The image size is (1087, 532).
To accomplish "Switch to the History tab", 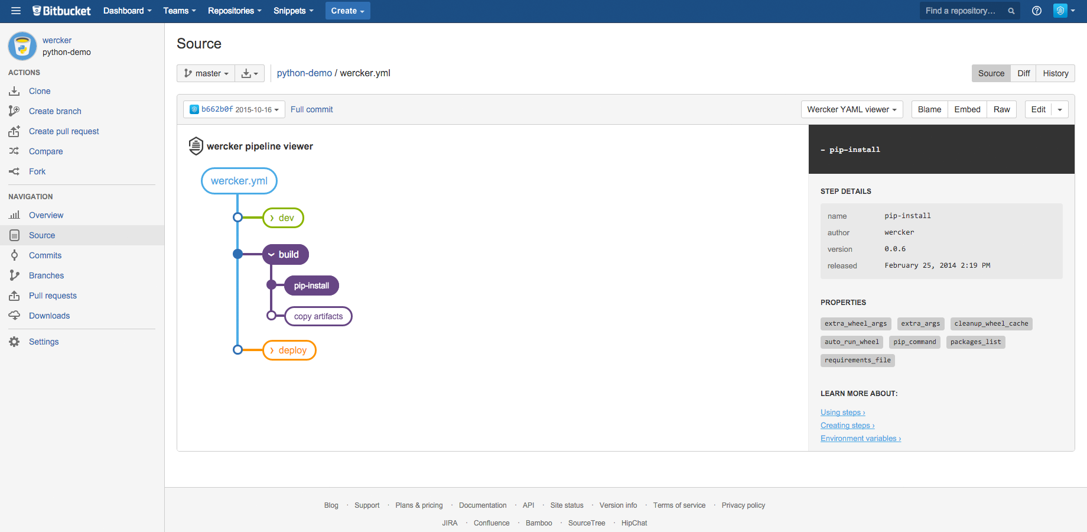I will tap(1056, 73).
